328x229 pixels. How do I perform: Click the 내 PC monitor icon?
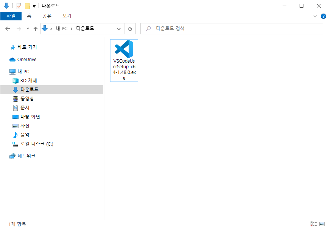point(12,72)
